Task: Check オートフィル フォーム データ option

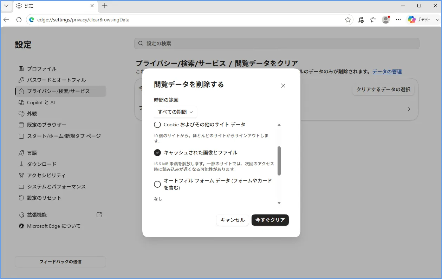Action: click(x=157, y=184)
